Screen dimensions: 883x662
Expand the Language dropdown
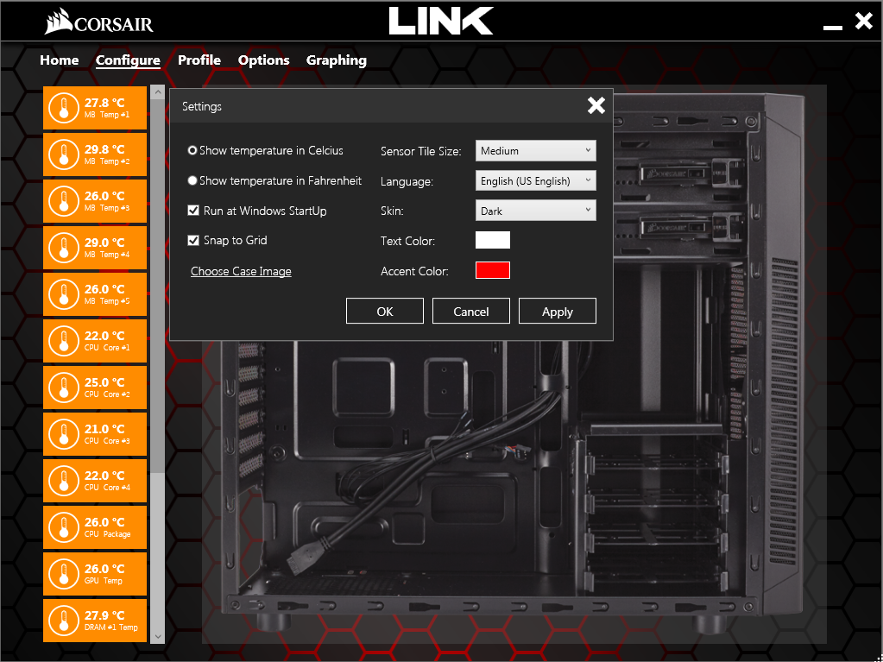[535, 180]
